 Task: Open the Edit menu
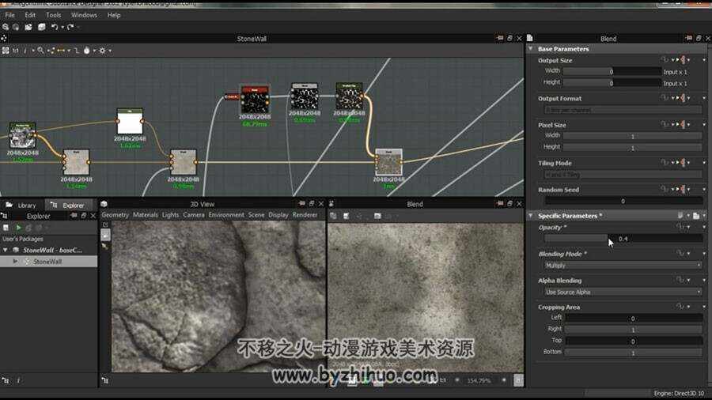tap(30, 15)
